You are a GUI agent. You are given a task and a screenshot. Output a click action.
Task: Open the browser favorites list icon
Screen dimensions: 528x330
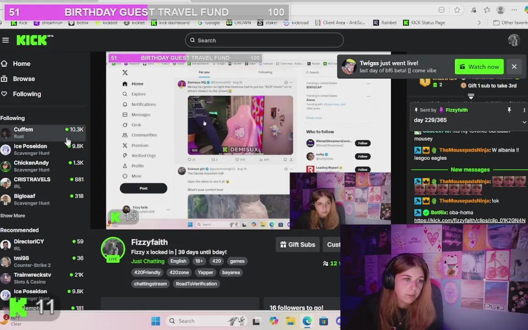(487, 10)
